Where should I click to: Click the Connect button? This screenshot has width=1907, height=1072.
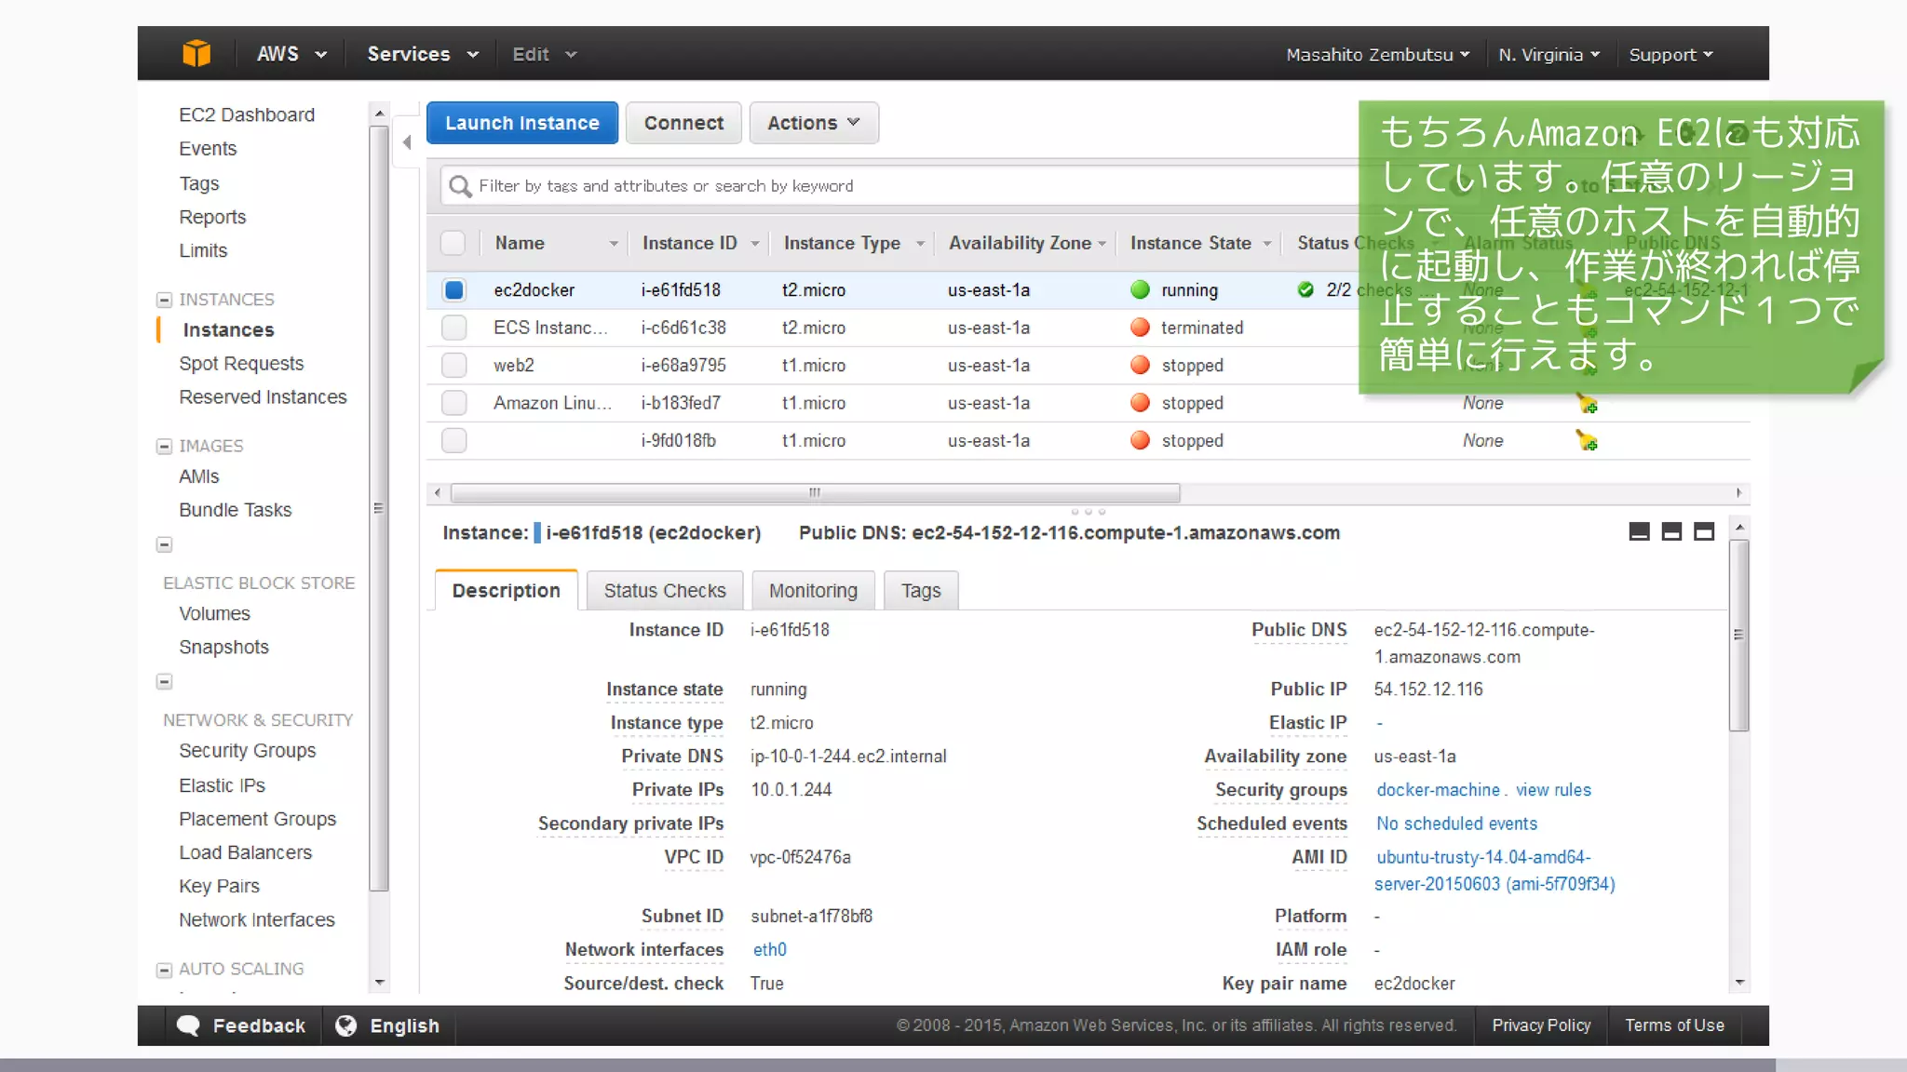click(683, 123)
